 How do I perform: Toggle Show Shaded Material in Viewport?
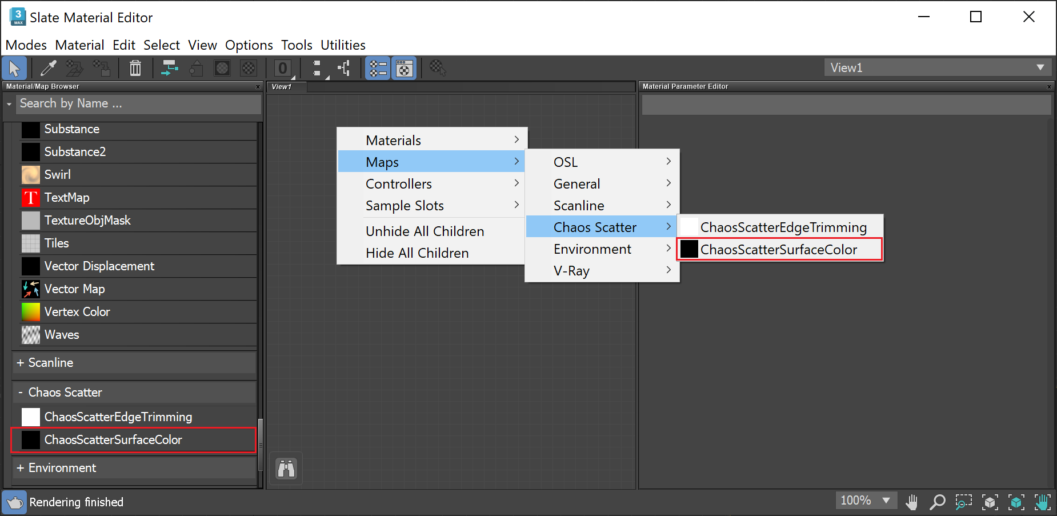click(222, 67)
